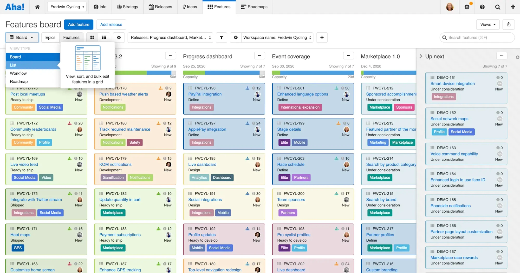The image size is (520, 273).
Task: Open the Info navigation menu
Action: coord(100,7)
